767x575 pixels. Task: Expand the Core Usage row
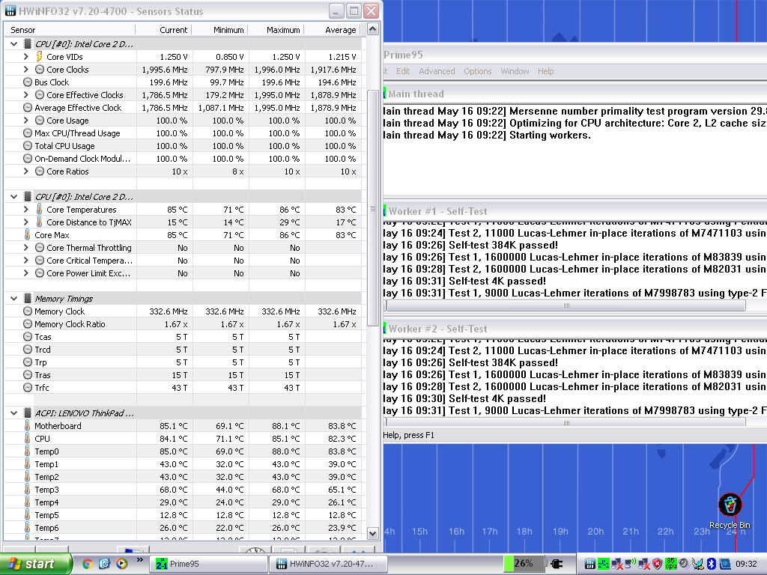coord(26,121)
